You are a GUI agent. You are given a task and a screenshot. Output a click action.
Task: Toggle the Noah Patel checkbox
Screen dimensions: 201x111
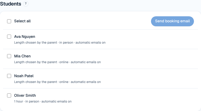click(x=9, y=76)
